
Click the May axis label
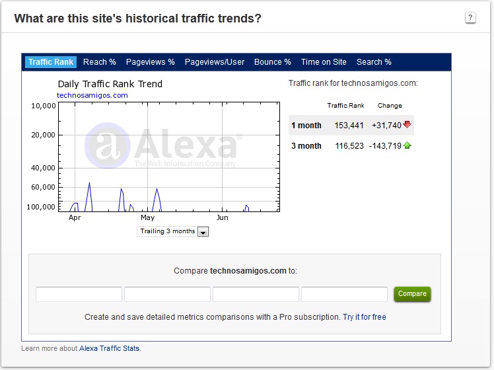click(147, 217)
